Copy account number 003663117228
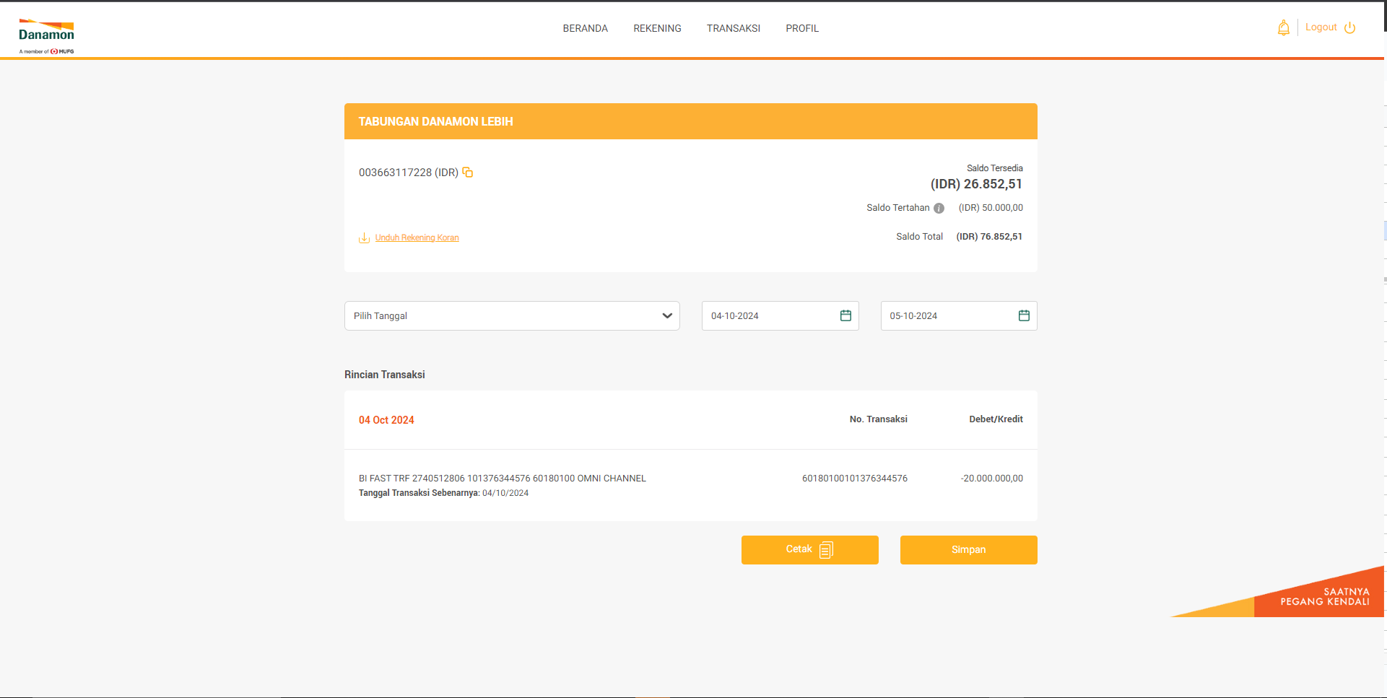The width and height of the screenshot is (1387, 698). tap(468, 172)
